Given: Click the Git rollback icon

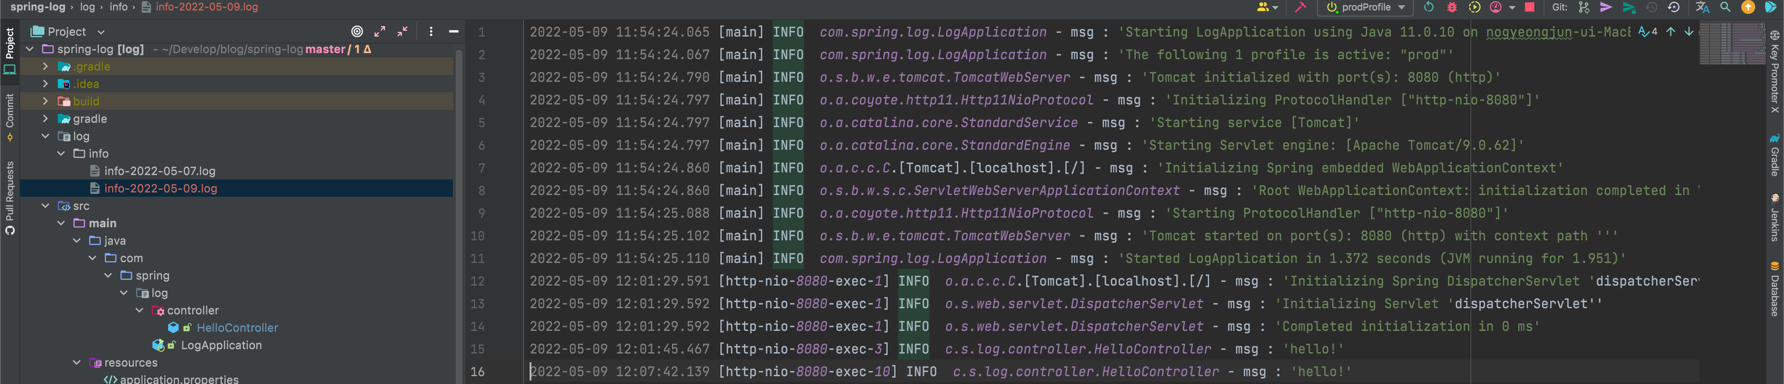Looking at the screenshot, I should click(x=1674, y=7).
